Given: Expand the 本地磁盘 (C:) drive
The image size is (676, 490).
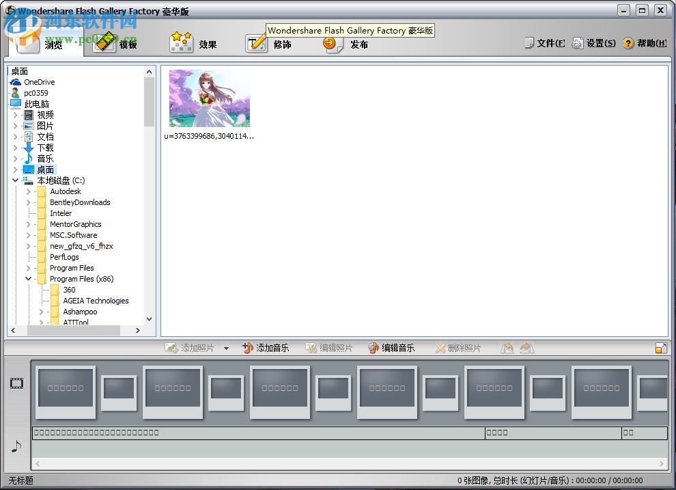Looking at the screenshot, I should click(x=15, y=180).
